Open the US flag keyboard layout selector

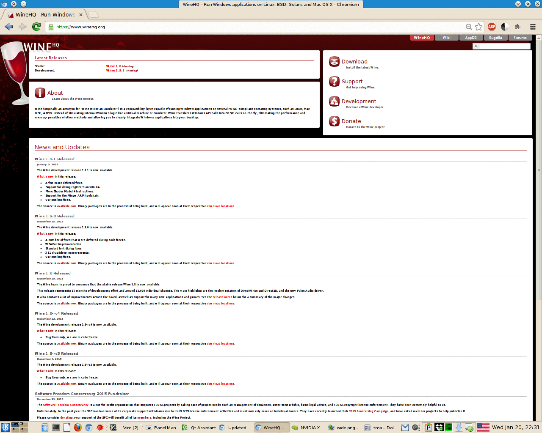point(483,428)
